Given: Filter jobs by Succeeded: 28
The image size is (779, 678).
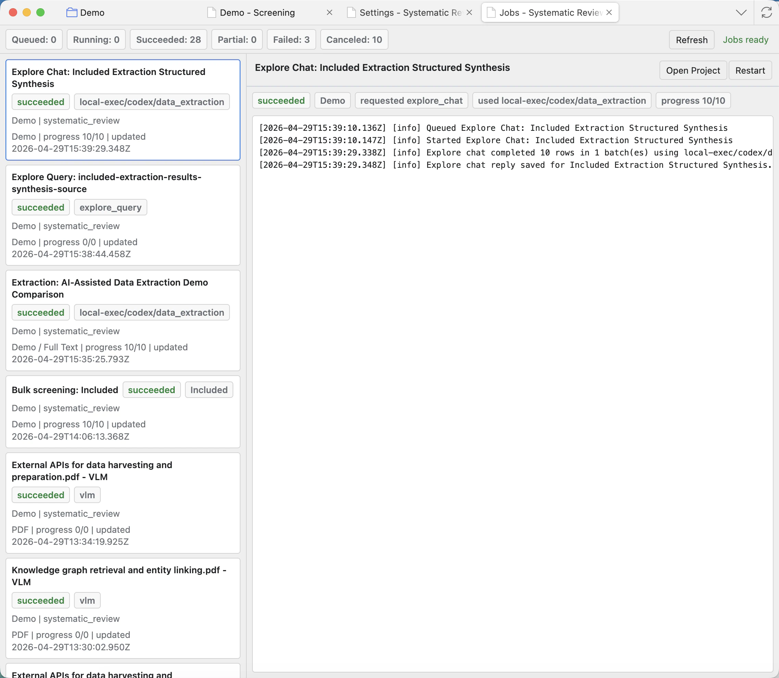Looking at the screenshot, I should [169, 40].
